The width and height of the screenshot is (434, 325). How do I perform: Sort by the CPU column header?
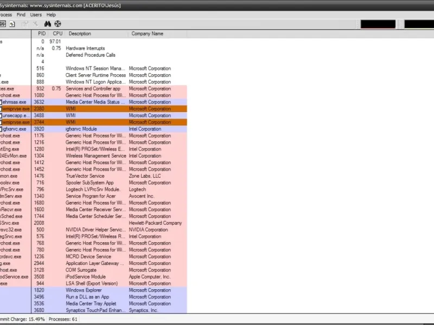coord(58,34)
